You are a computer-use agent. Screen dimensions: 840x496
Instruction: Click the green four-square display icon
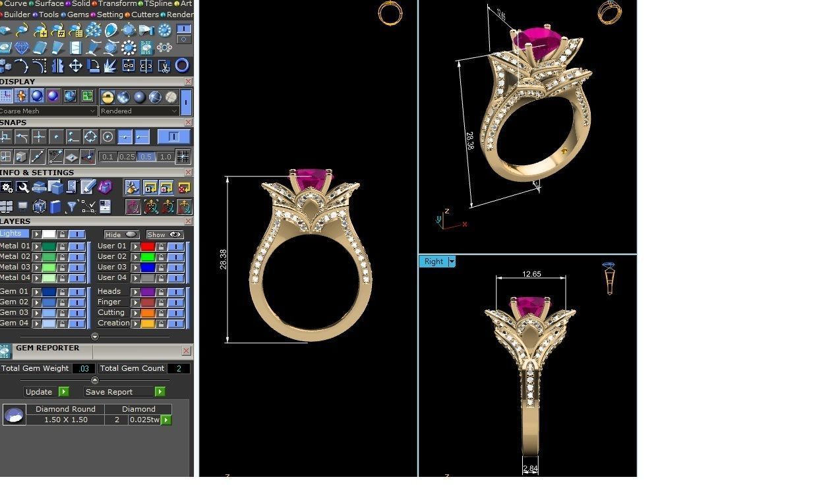87,96
